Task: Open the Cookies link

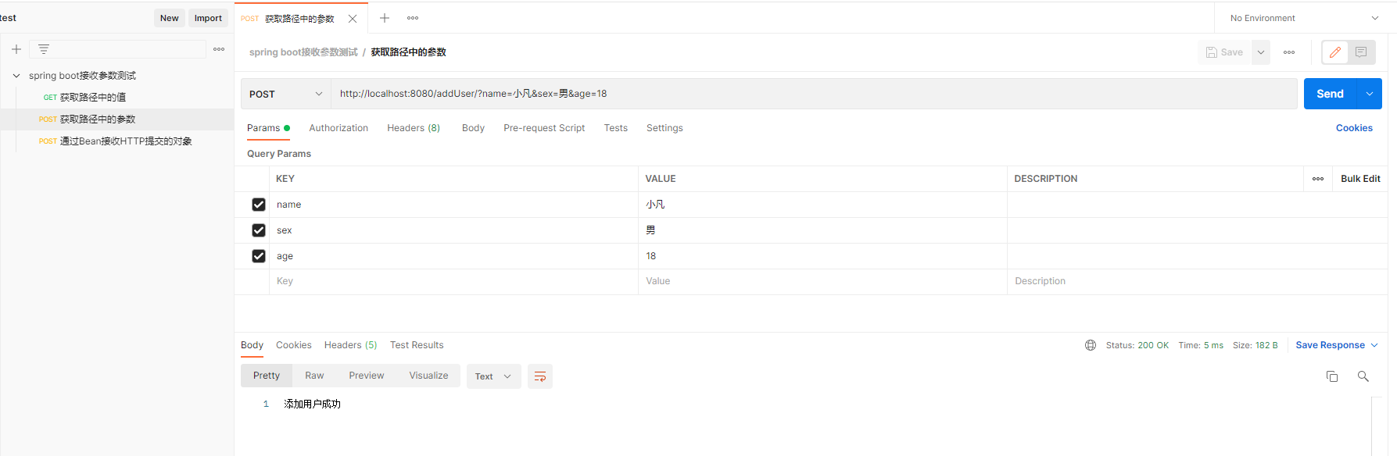Action: (1354, 128)
